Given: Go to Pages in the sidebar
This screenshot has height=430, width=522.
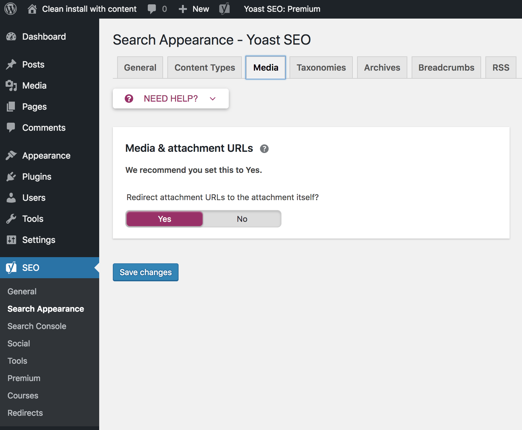Looking at the screenshot, I should 50,107.
